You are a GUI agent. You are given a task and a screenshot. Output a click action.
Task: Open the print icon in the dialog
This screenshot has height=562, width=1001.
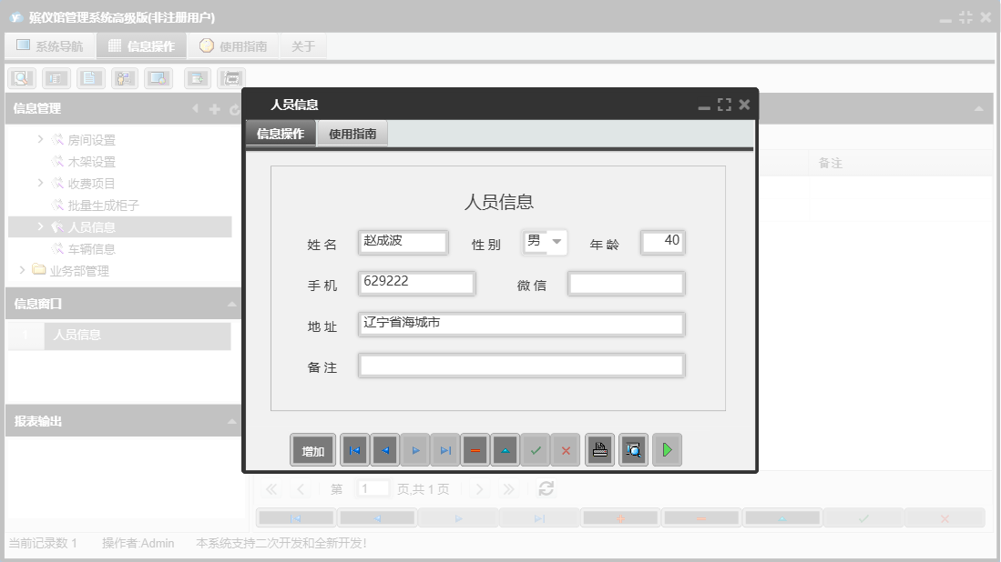598,449
